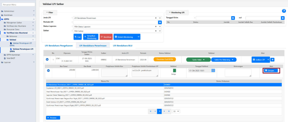
Task: Switch to LPJ Bendahara Pengeluaran tab
Action: [x=59, y=46]
